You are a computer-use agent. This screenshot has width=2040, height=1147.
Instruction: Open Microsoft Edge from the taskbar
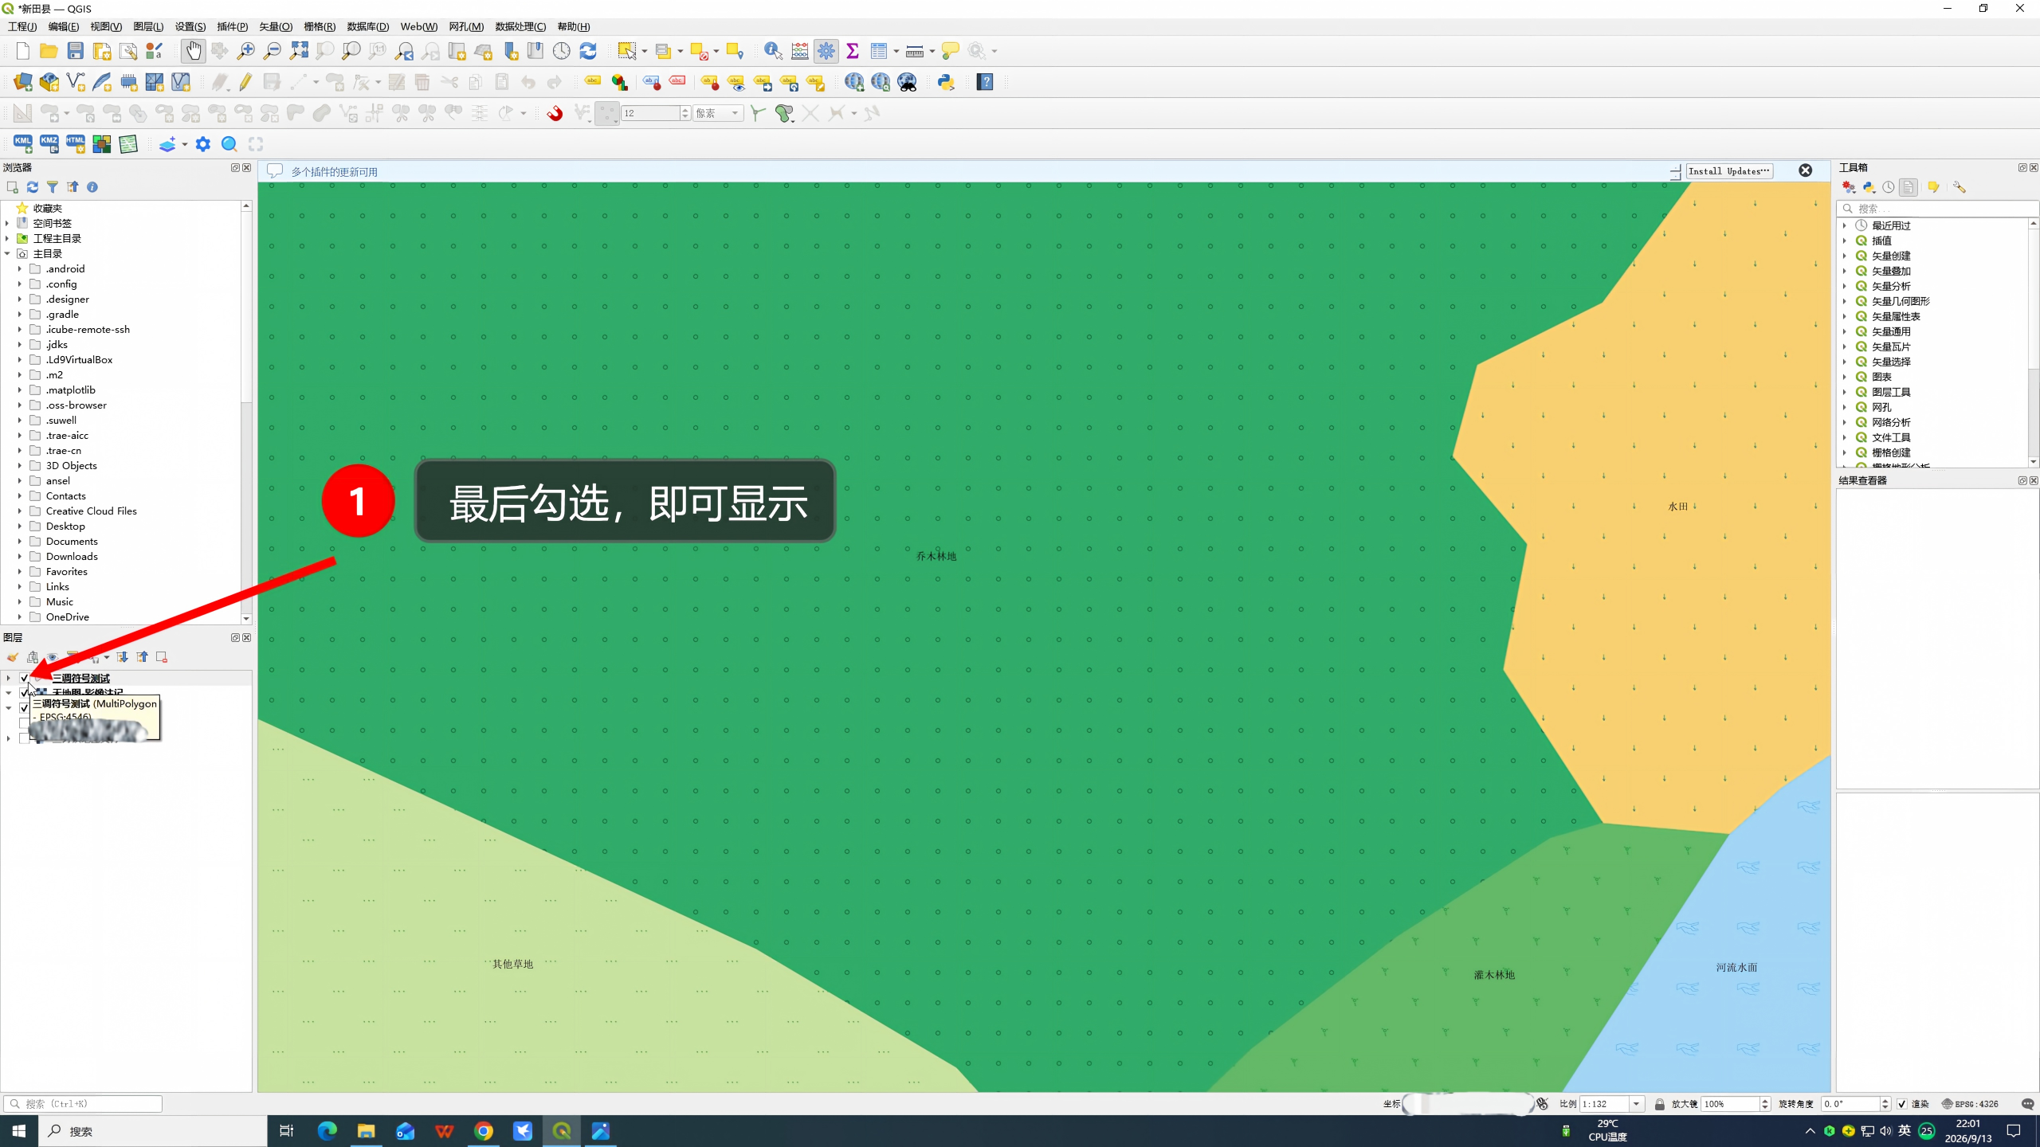tap(327, 1131)
